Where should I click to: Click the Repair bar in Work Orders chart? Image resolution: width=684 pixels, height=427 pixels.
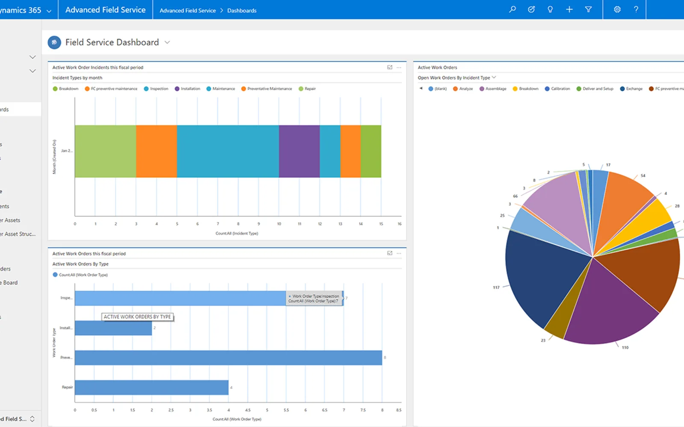point(151,387)
